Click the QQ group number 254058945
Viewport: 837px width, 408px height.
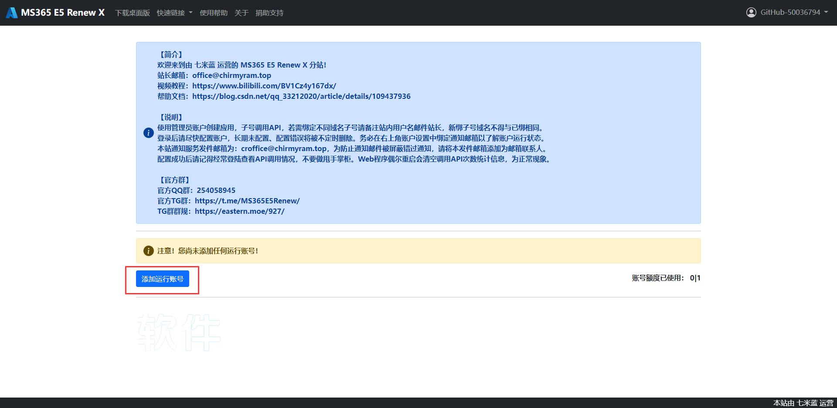(216, 190)
